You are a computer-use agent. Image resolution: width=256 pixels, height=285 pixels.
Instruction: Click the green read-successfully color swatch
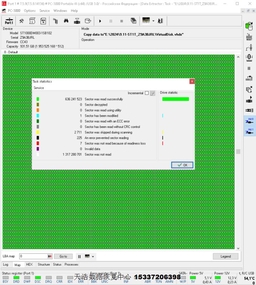[38, 99]
